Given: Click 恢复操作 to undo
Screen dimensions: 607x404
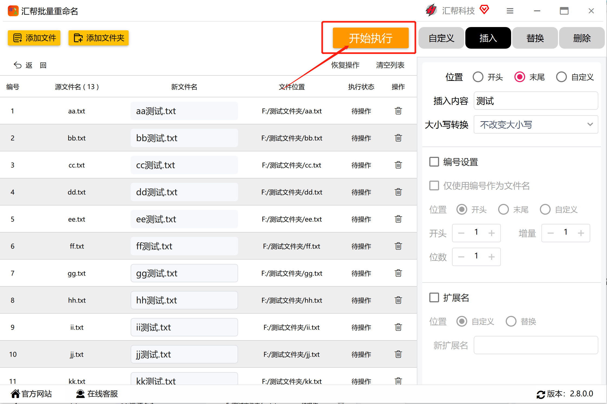Looking at the screenshot, I should click(345, 65).
